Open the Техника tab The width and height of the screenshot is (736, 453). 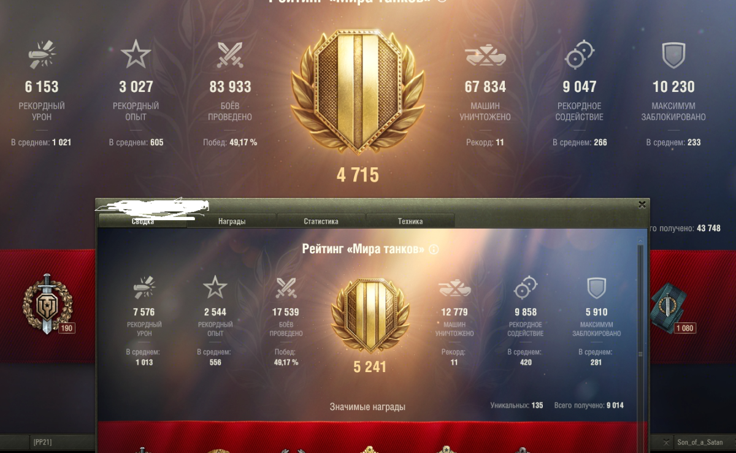[410, 221]
